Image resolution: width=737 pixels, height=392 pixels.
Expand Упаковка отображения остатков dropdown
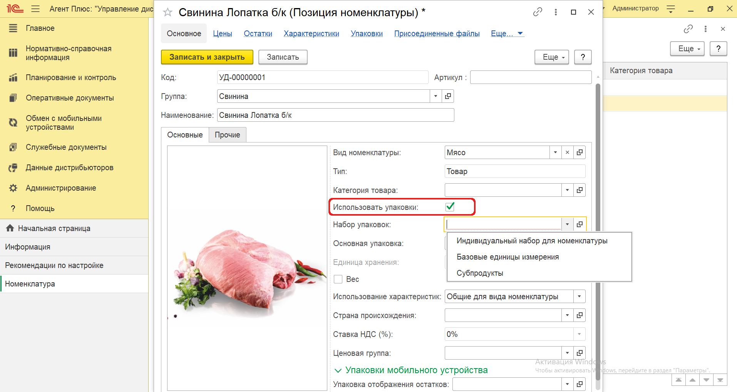coord(567,384)
